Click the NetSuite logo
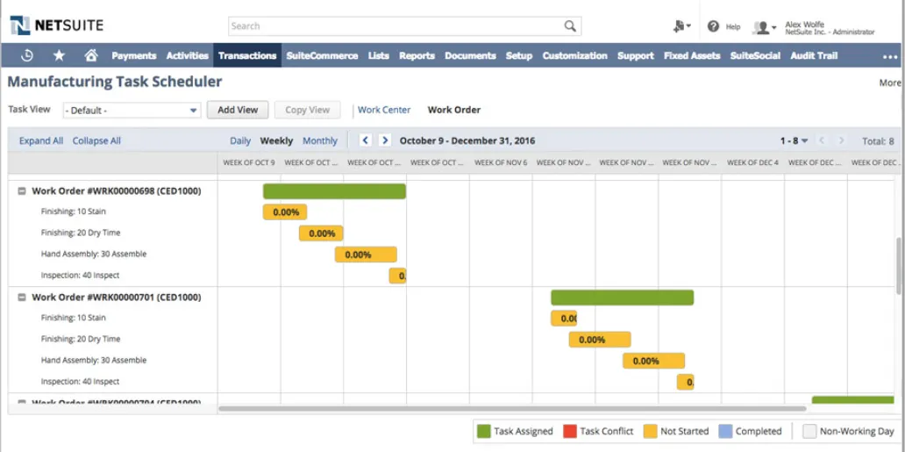 pos(56,25)
